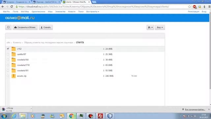Open the Вид view dropdown

coord(160,27)
